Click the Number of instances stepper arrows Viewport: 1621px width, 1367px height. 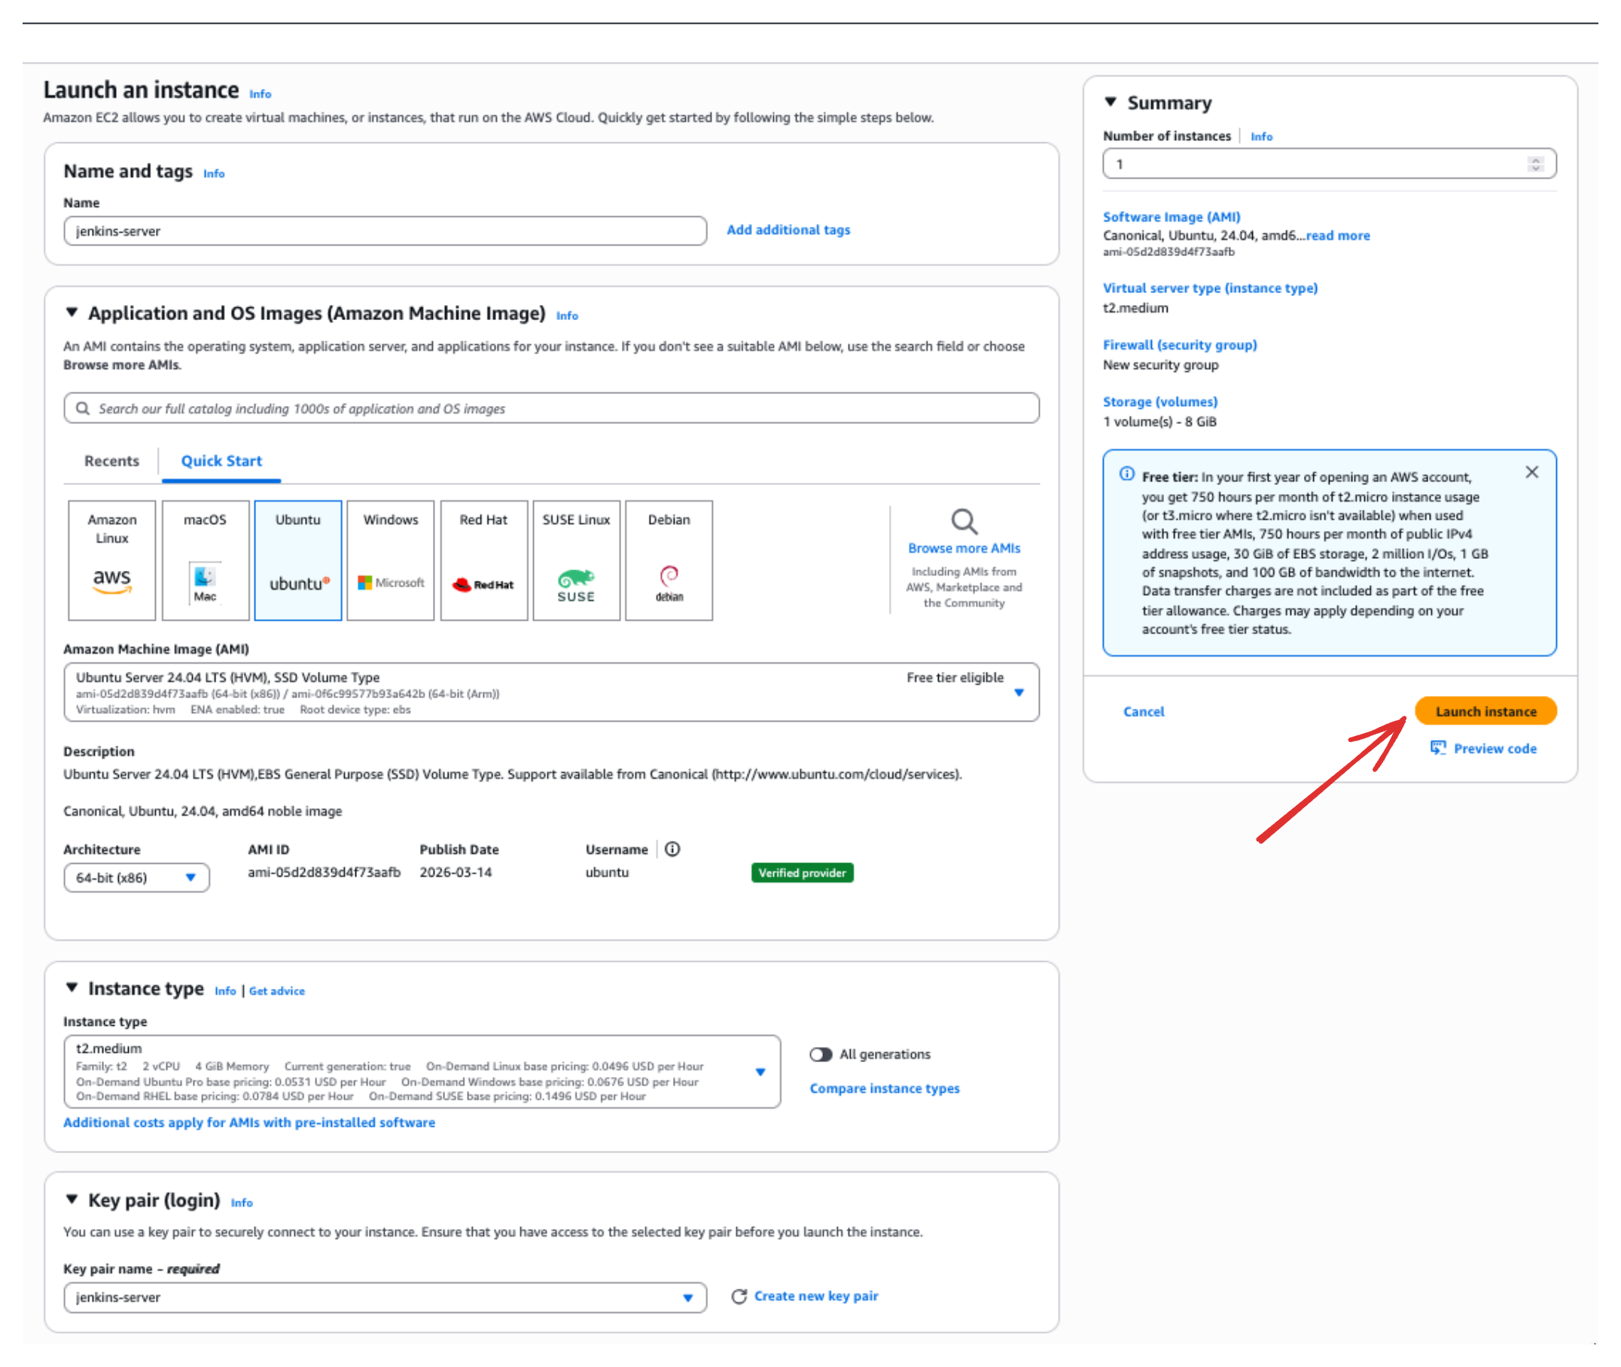[x=1536, y=164]
